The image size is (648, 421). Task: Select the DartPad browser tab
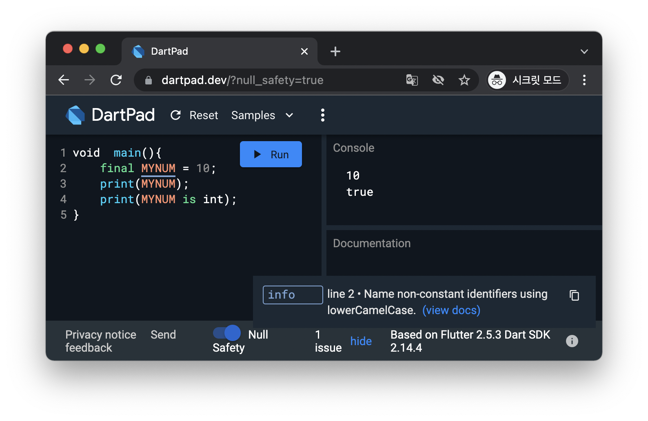[220, 51]
